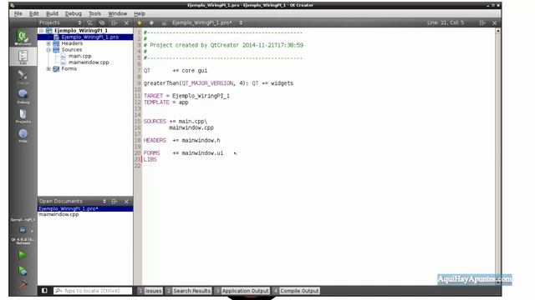This screenshot has height=300, width=535.
Task: Open the build target selector (monitor icon)
Action: coord(23,230)
